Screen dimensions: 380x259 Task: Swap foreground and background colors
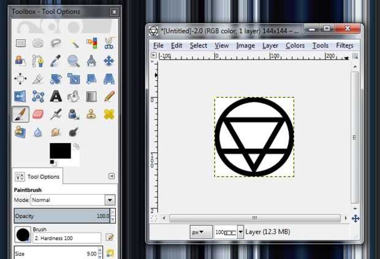tap(77, 146)
